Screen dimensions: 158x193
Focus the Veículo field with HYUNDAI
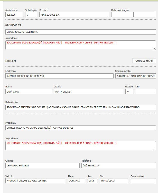coord(35,181)
